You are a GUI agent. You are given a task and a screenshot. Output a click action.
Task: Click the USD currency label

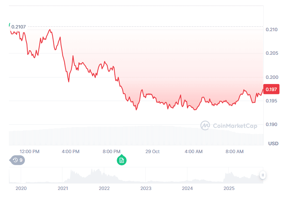pos(273,143)
